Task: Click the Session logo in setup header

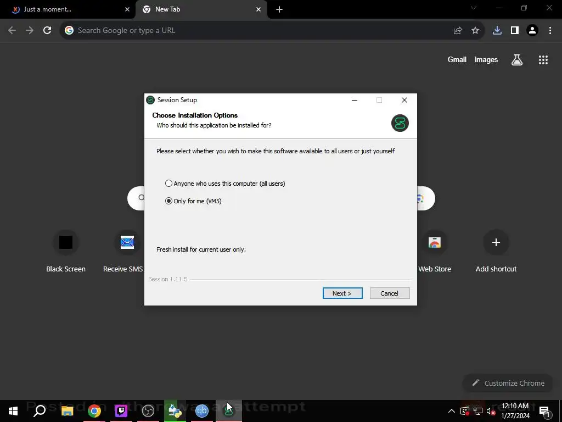Action: pos(400,123)
